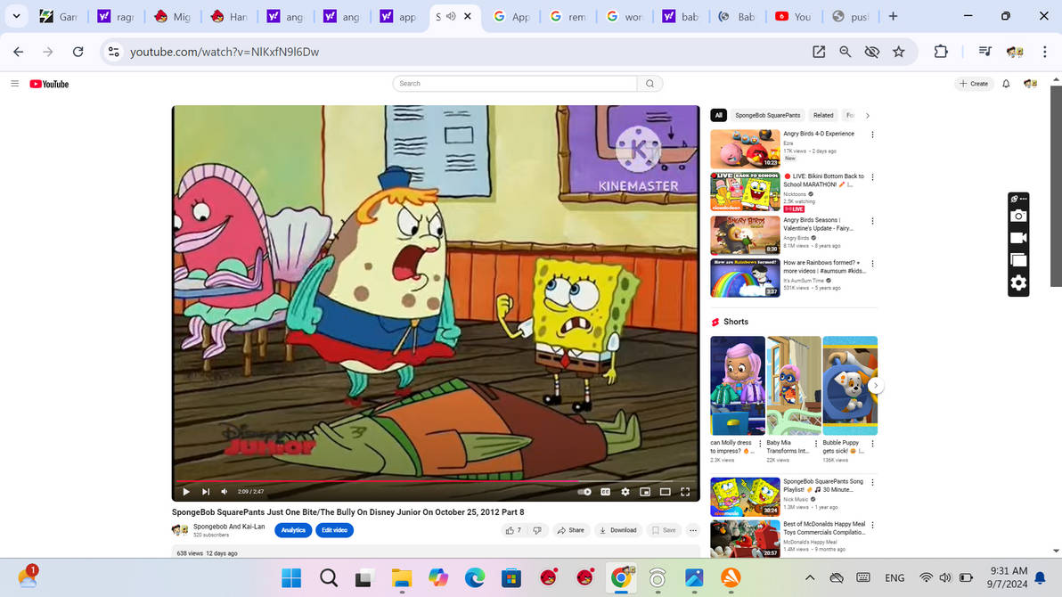Screen dimensions: 1062x597
Task: Toggle the Autoplay switch in the player
Action: pyautogui.click(x=584, y=491)
